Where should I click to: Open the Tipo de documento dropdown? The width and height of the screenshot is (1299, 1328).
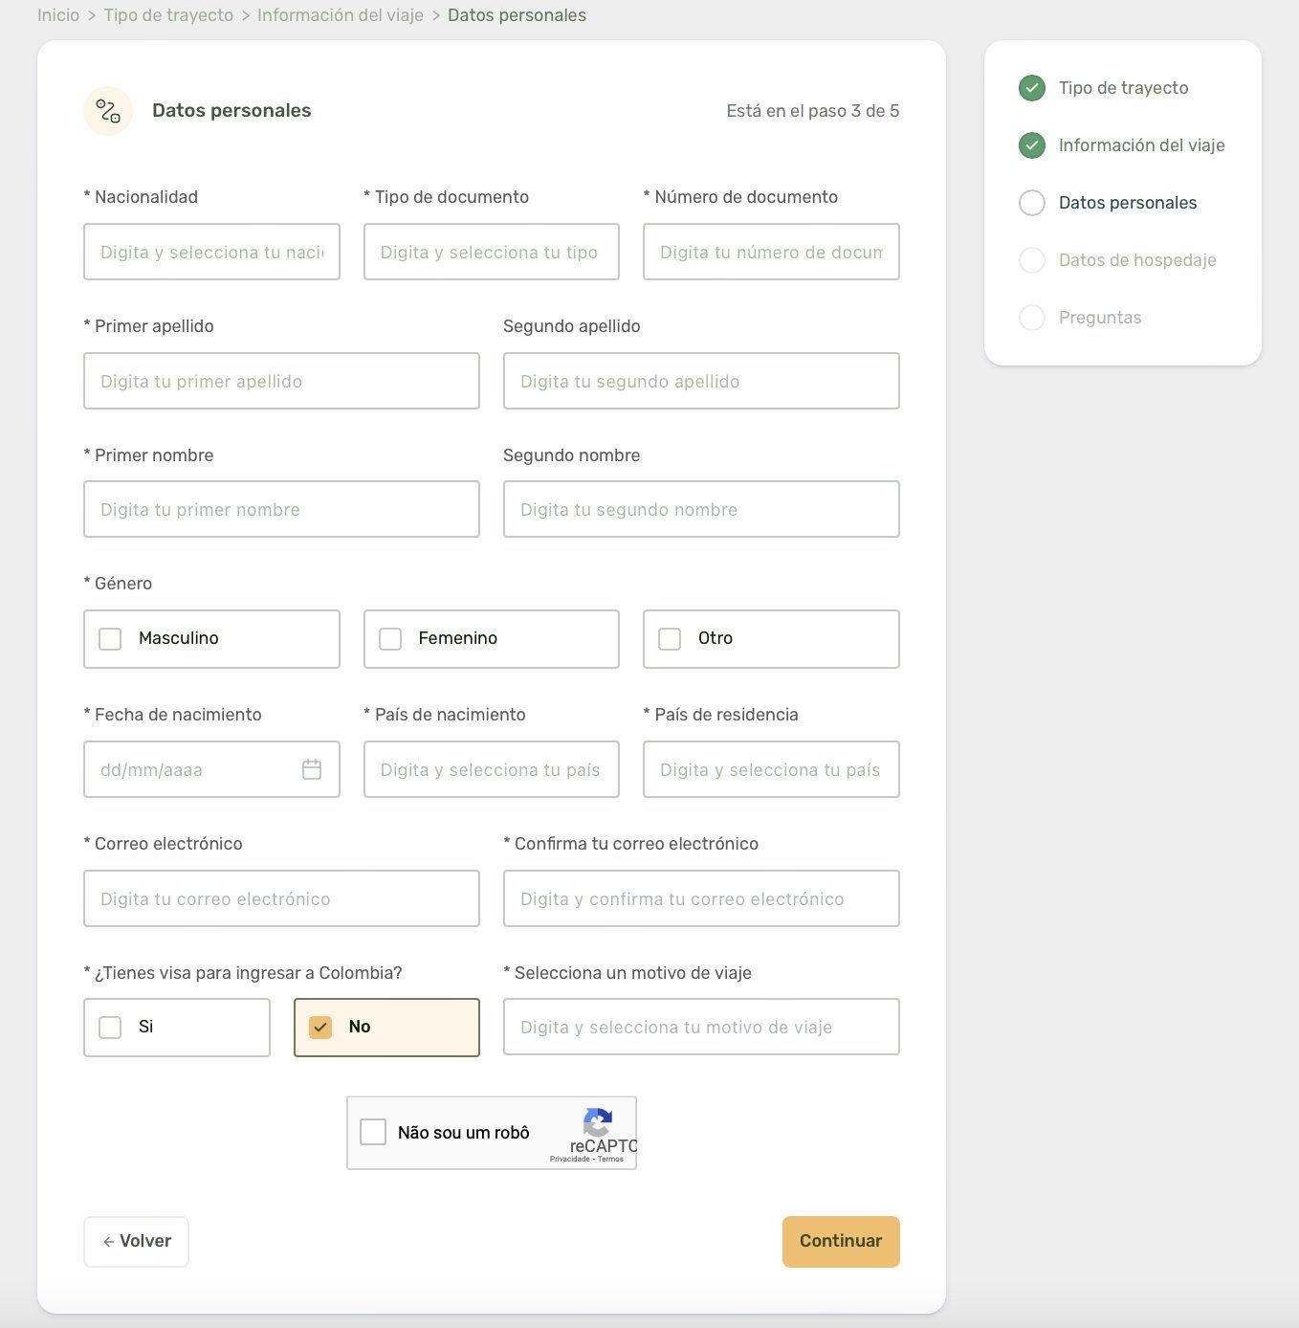[x=492, y=252]
